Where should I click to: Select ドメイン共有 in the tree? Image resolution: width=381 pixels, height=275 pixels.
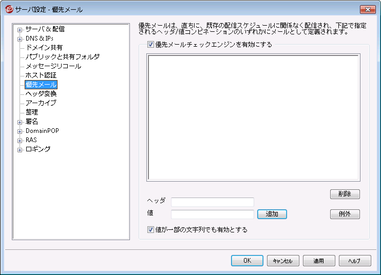(x=45, y=48)
